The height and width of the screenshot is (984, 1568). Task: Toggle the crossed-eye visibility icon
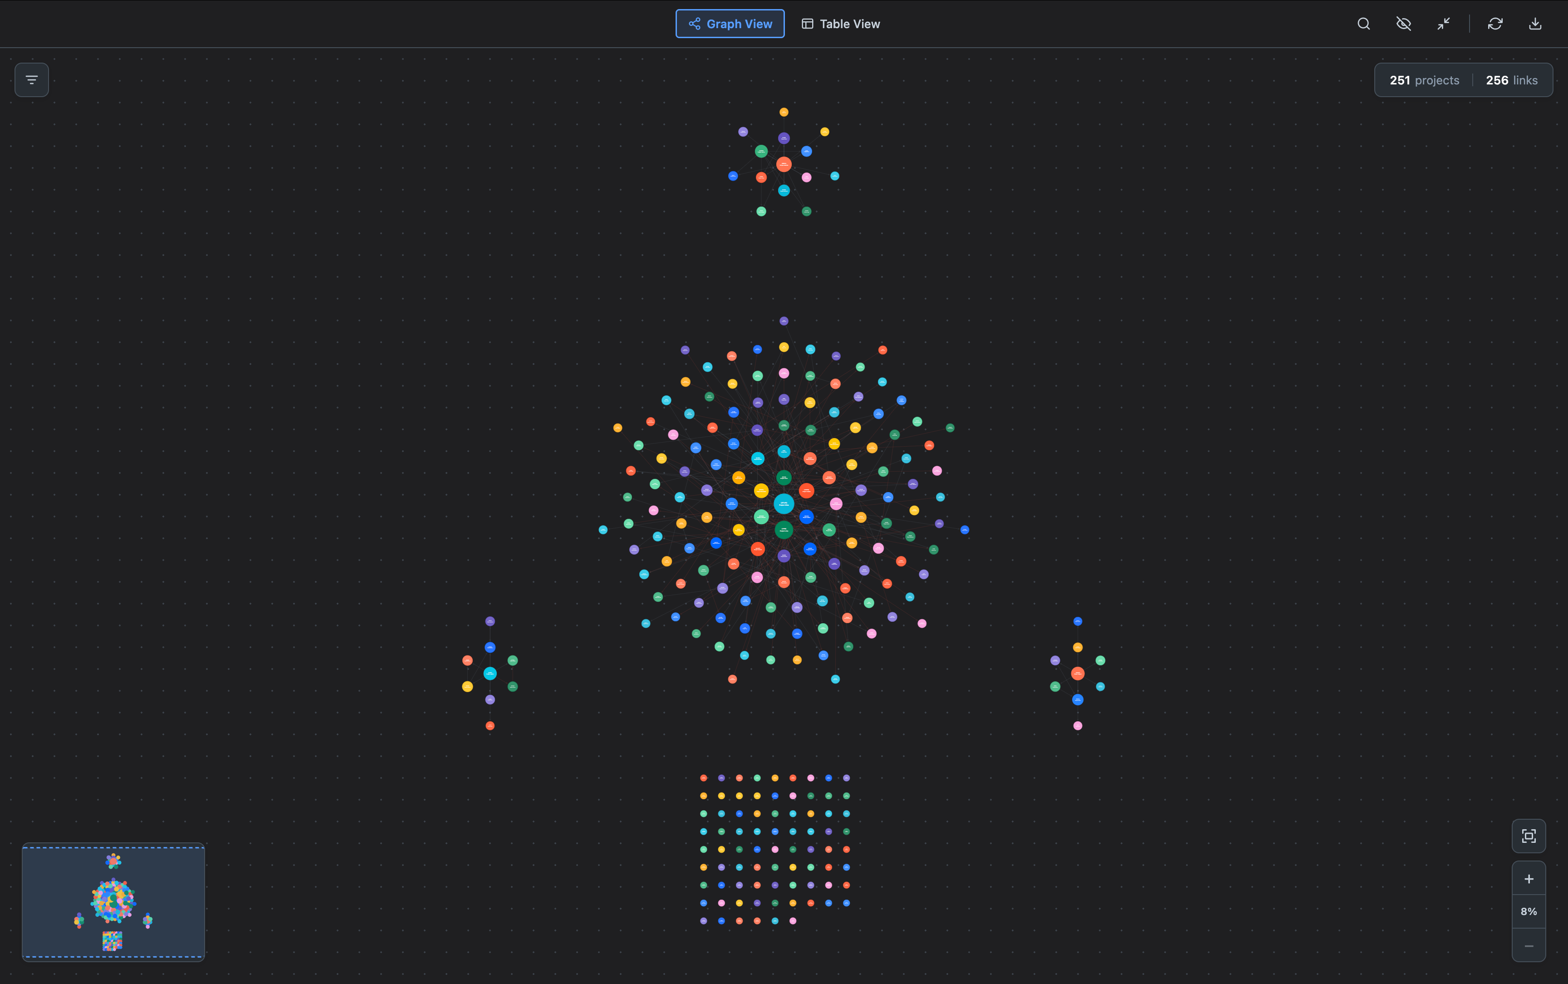(x=1403, y=24)
